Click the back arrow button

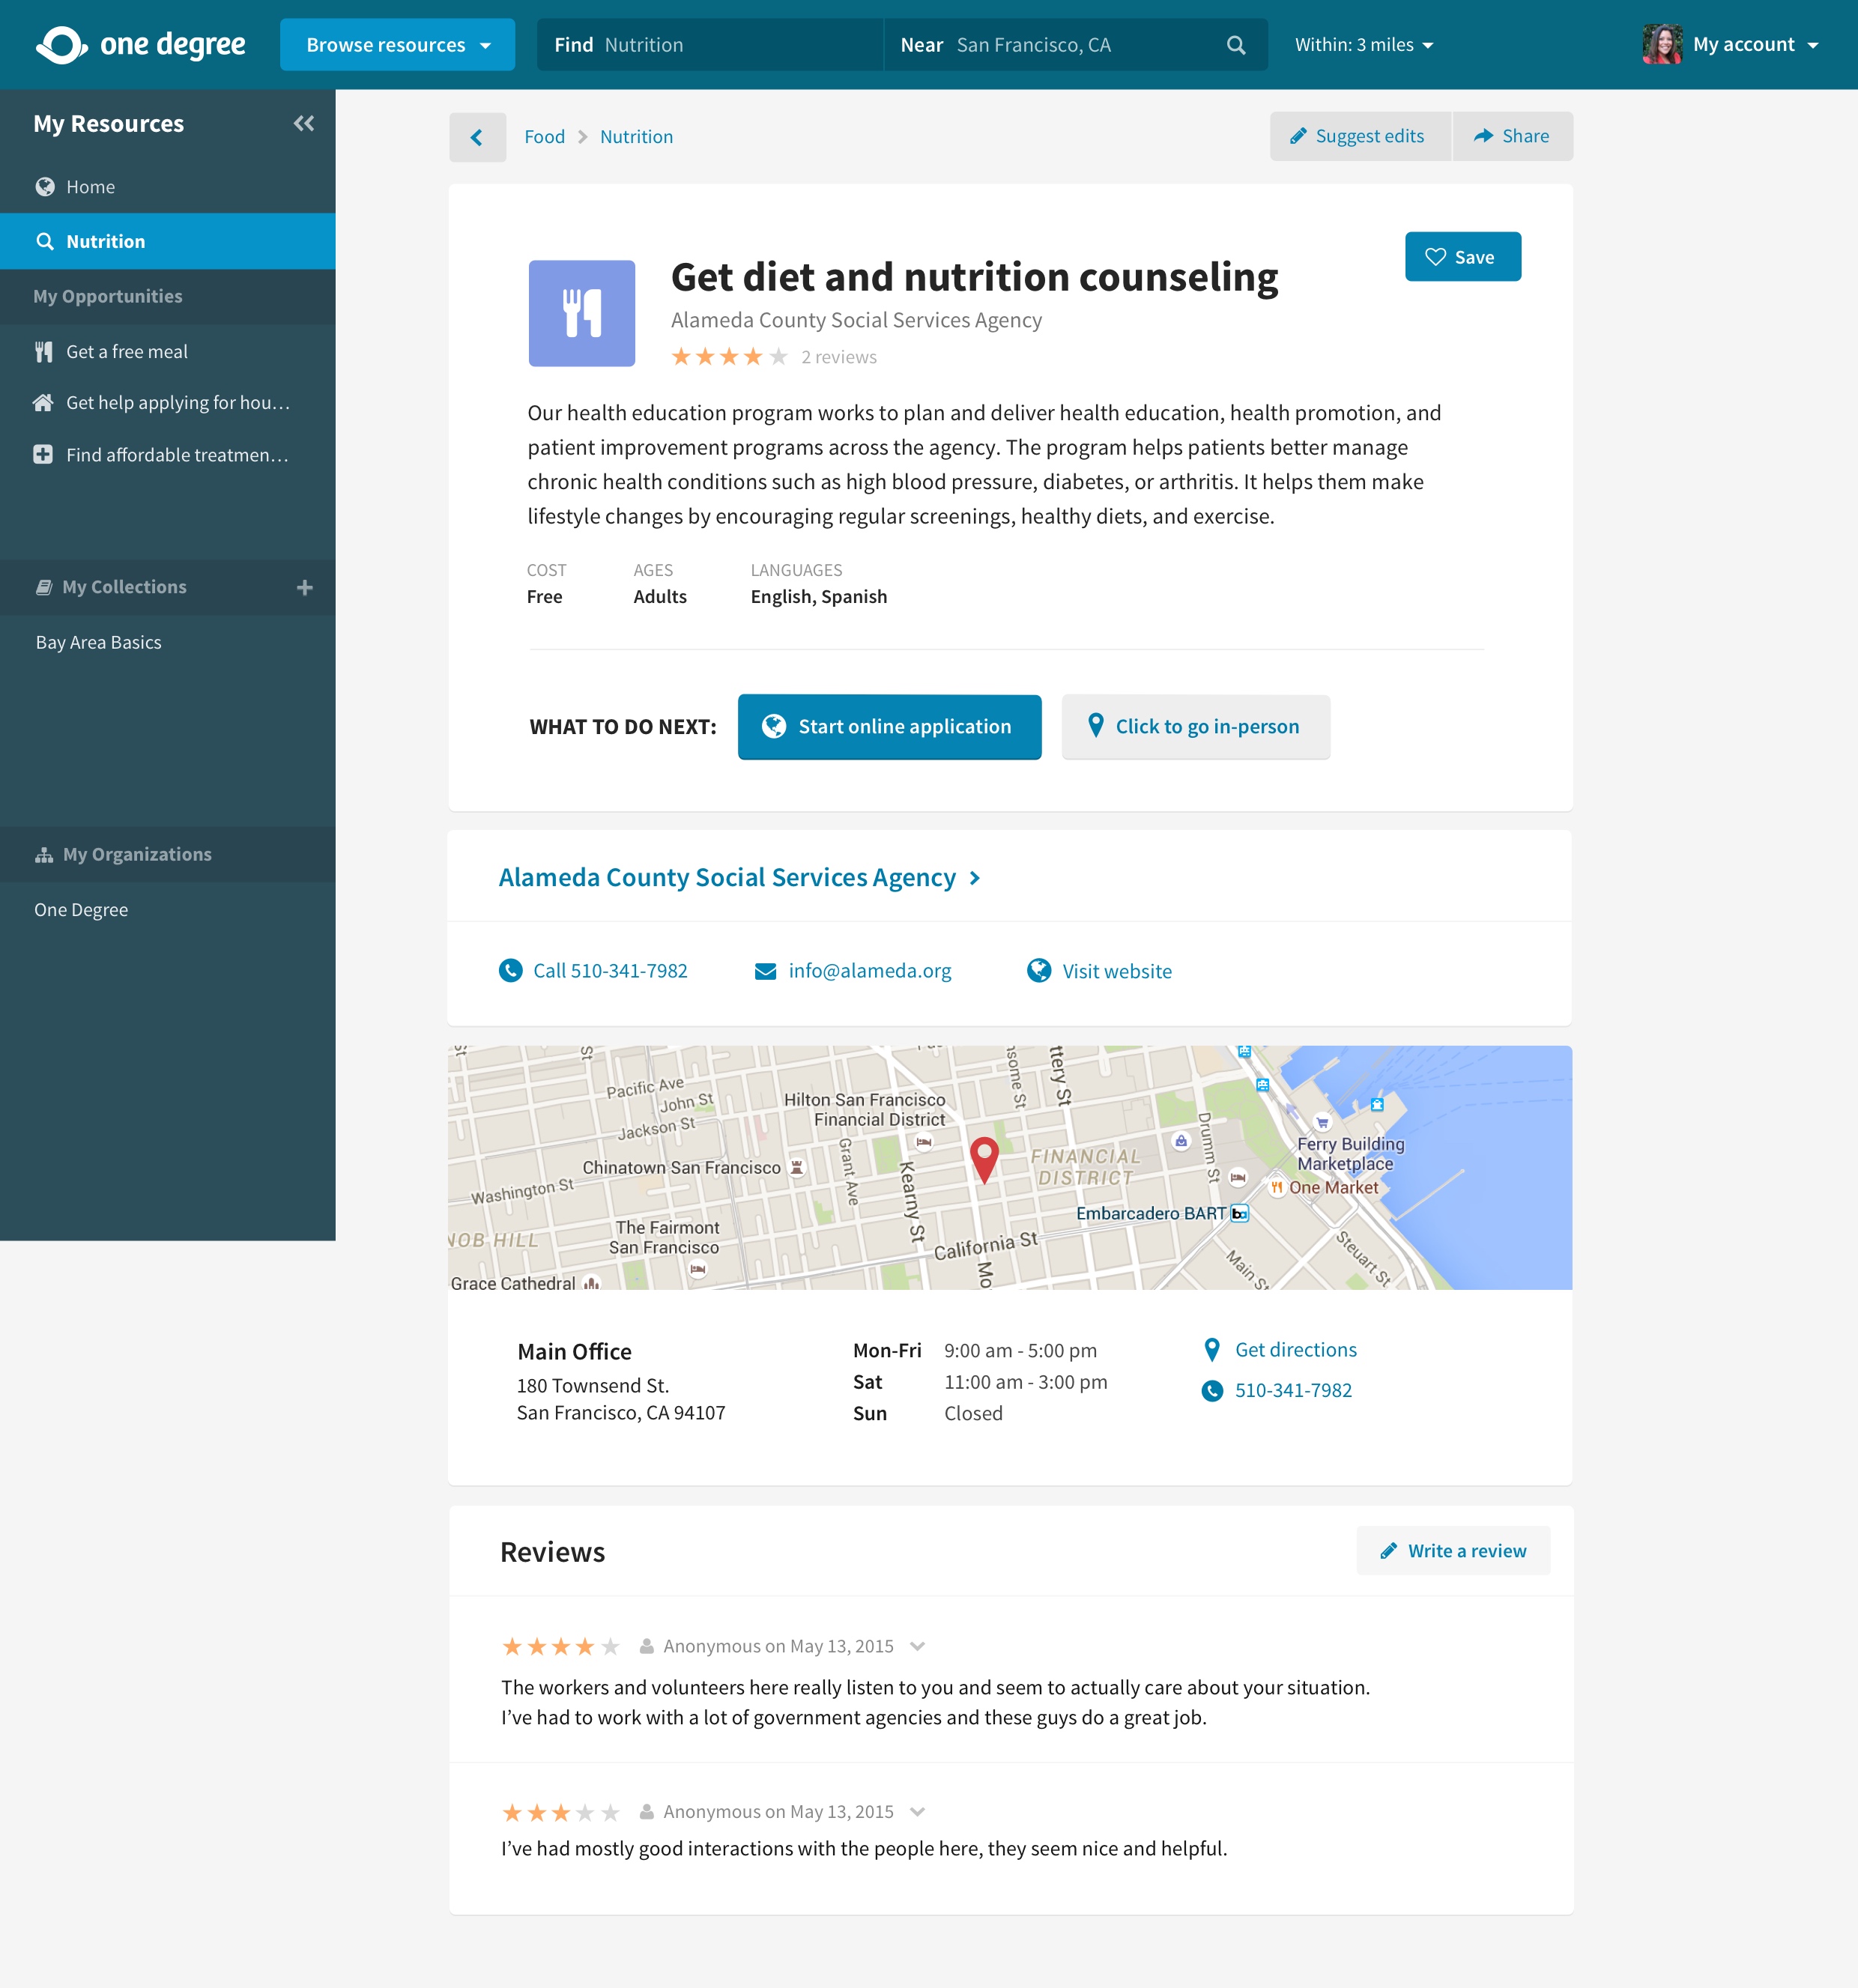coord(477,137)
